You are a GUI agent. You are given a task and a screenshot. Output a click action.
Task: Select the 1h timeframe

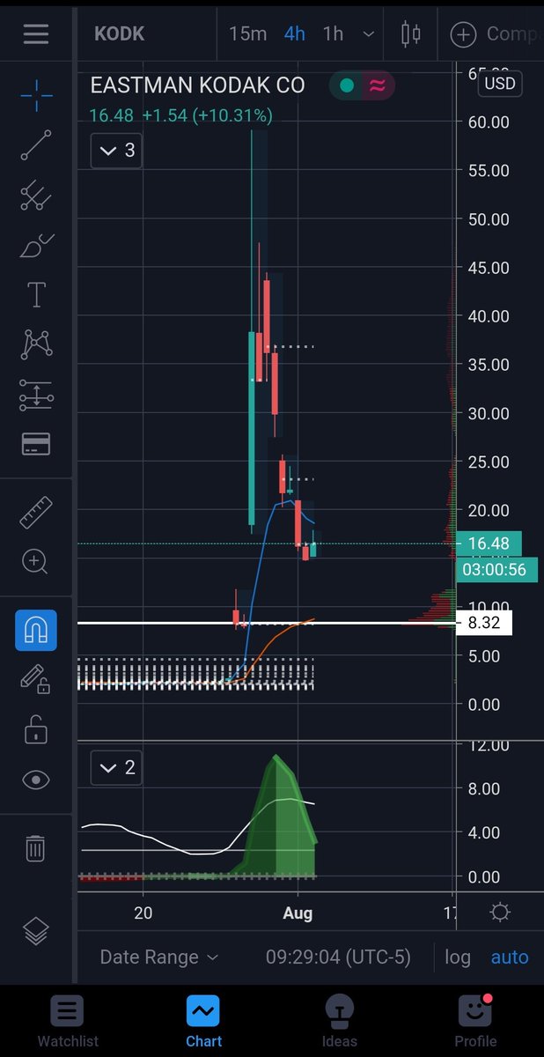pyautogui.click(x=334, y=34)
